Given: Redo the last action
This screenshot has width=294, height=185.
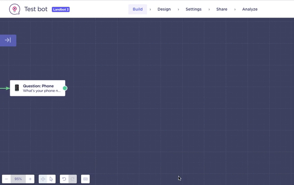Looking at the screenshot, I should click(73, 179).
